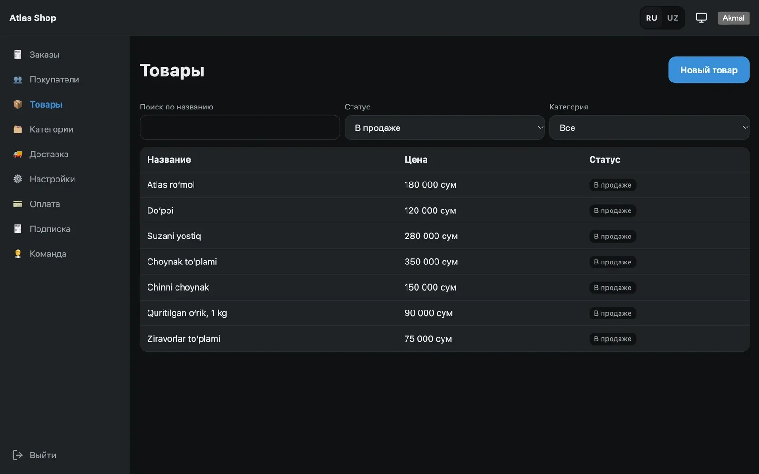Open the Atlas ro'mol product row

pyautogui.click(x=444, y=185)
